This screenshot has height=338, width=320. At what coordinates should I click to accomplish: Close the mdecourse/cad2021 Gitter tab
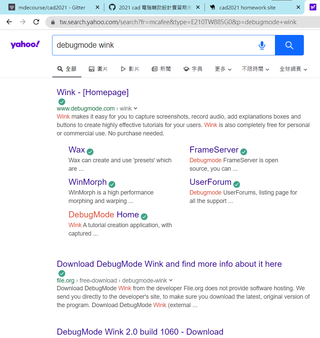tap(97, 7)
